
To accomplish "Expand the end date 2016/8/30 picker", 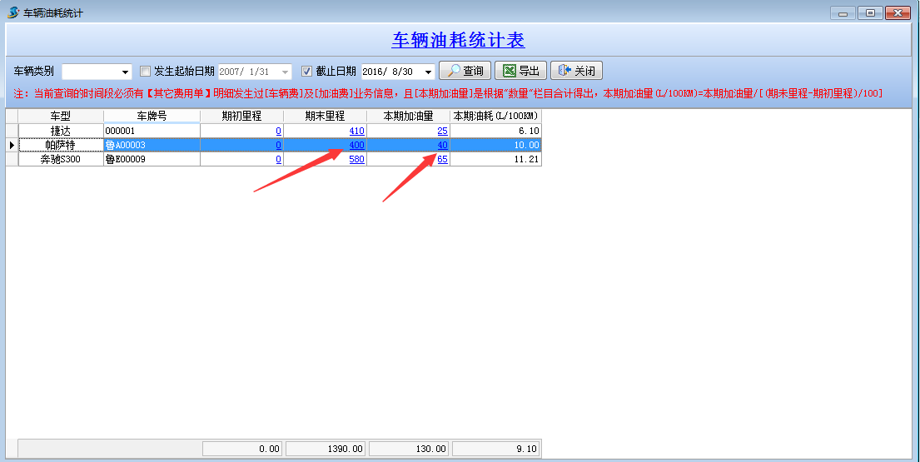I will pyautogui.click(x=428, y=72).
